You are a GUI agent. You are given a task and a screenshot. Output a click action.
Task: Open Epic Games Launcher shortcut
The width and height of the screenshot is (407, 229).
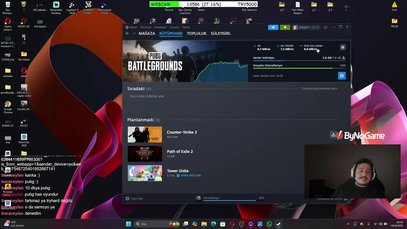[185, 8]
